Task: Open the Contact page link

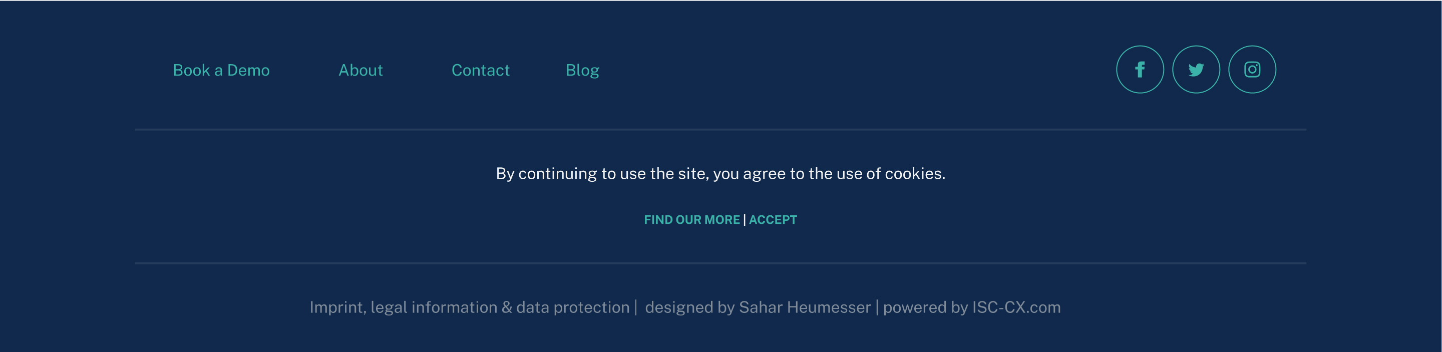Action: click(x=480, y=70)
